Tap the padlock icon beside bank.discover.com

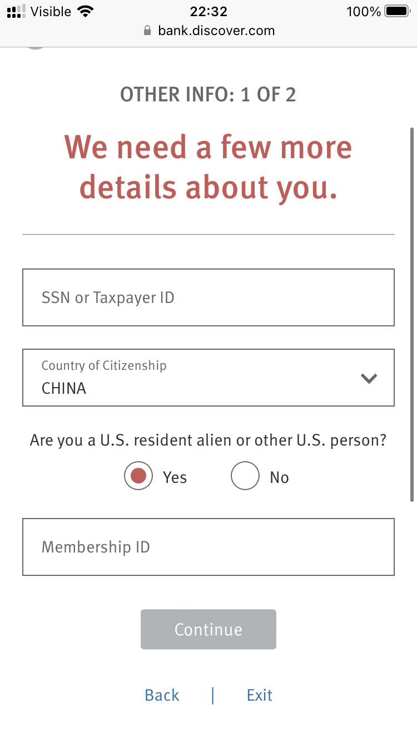click(147, 30)
